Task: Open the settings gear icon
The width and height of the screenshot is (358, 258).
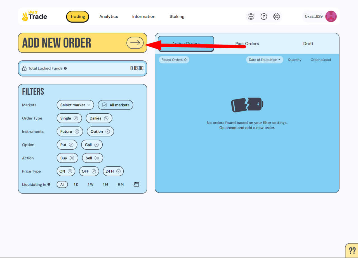Action: 276,16
